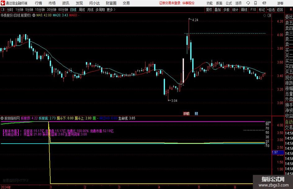
Task: Click the 复权 toolbar button
Action: [209, 10]
